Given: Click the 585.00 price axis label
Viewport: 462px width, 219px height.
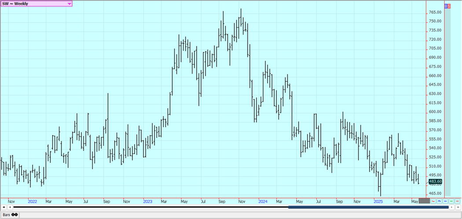Looking at the screenshot, I should pyautogui.click(x=435, y=121).
